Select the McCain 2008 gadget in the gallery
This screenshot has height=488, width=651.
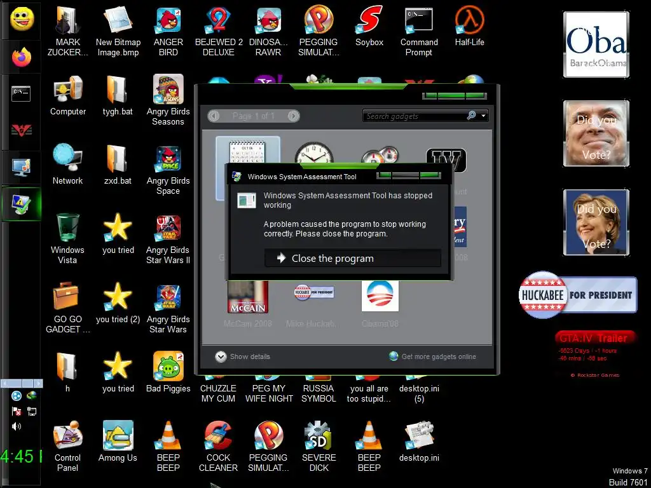point(248,304)
